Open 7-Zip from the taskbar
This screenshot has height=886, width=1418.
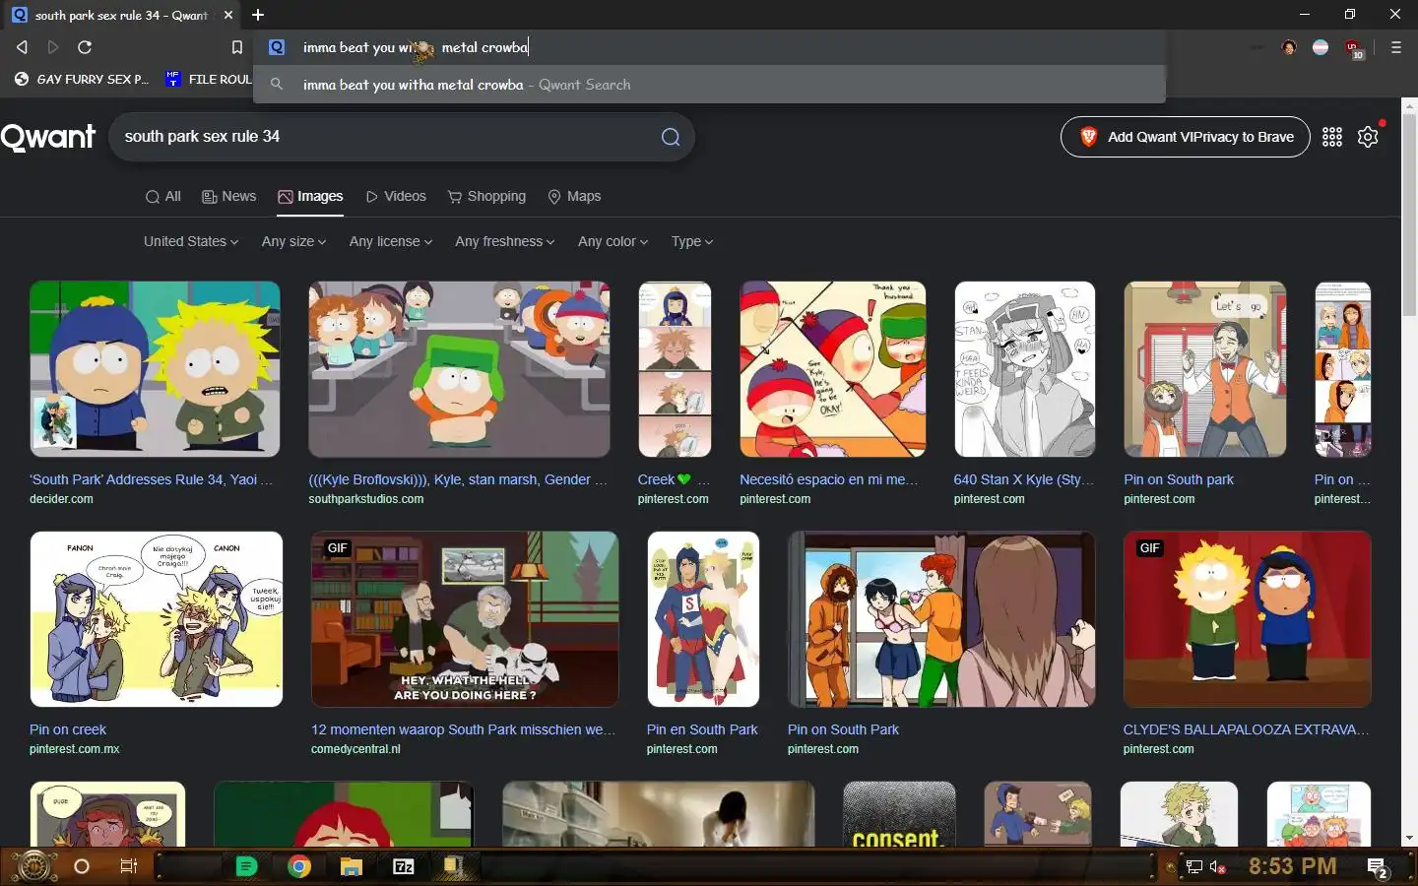pyautogui.click(x=404, y=866)
